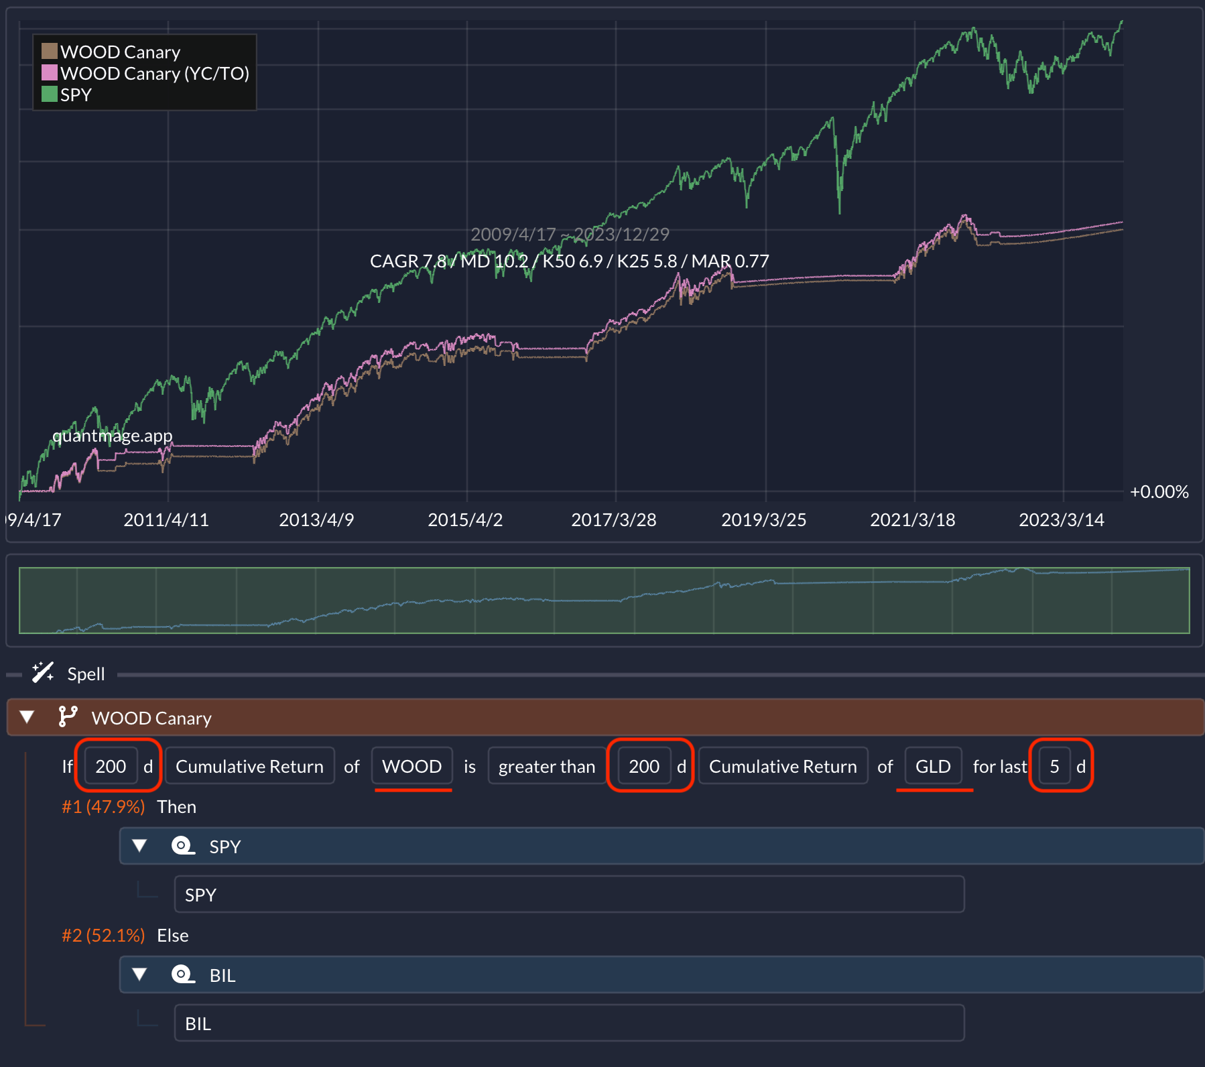
Task: Click the BIL ticker row under Else
Action: pos(569,1023)
